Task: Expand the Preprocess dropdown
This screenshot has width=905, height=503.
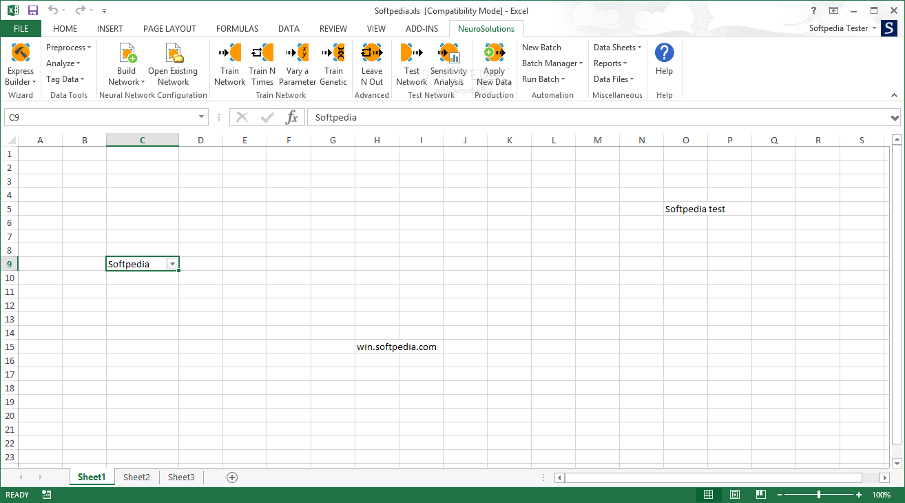Action: click(x=69, y=48)
